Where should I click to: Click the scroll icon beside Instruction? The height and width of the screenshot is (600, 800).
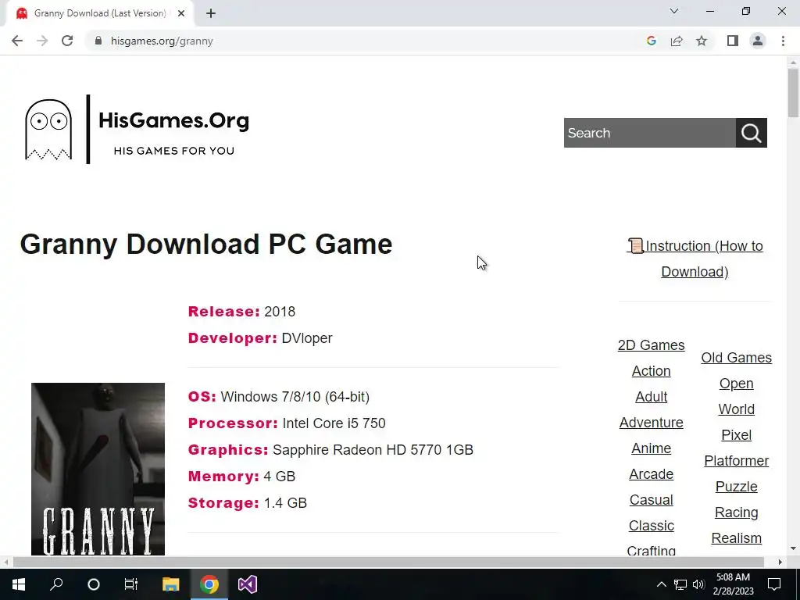[x=635, y=245]
